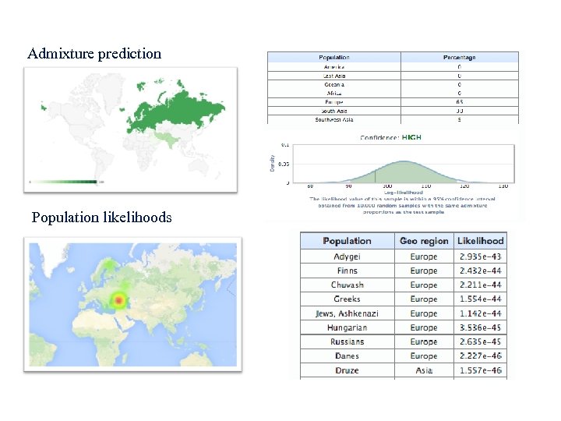Open the admixture world map image
Screen dimensions: 561x421
point(131,130)
